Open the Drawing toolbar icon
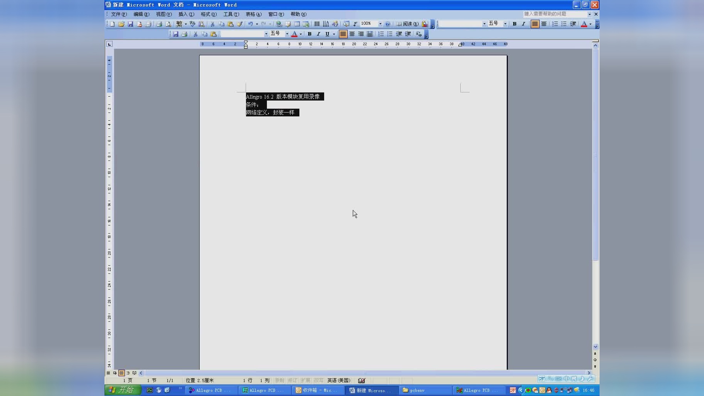704x396 pixels. coord(335,24)
